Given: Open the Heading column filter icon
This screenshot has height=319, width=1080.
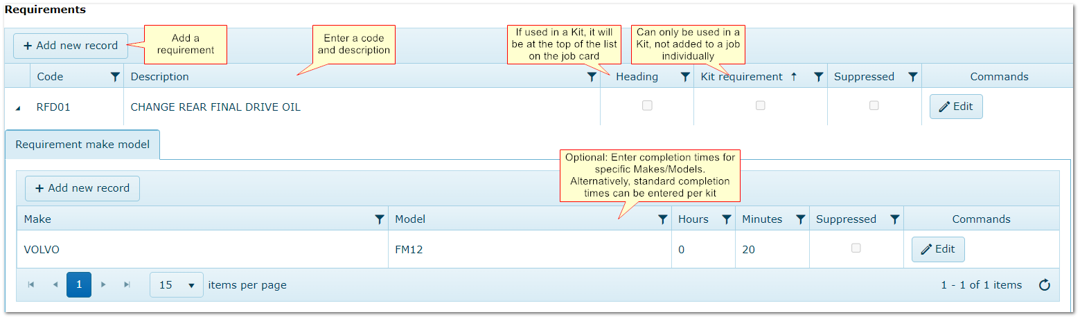Looking at the screenshot, I should coord(685,77).
